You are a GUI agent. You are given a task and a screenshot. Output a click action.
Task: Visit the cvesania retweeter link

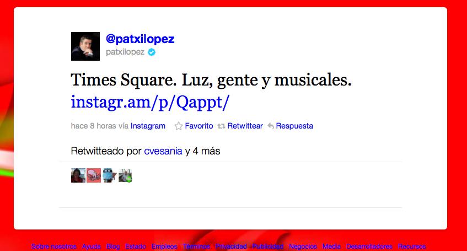coord(163,151)
